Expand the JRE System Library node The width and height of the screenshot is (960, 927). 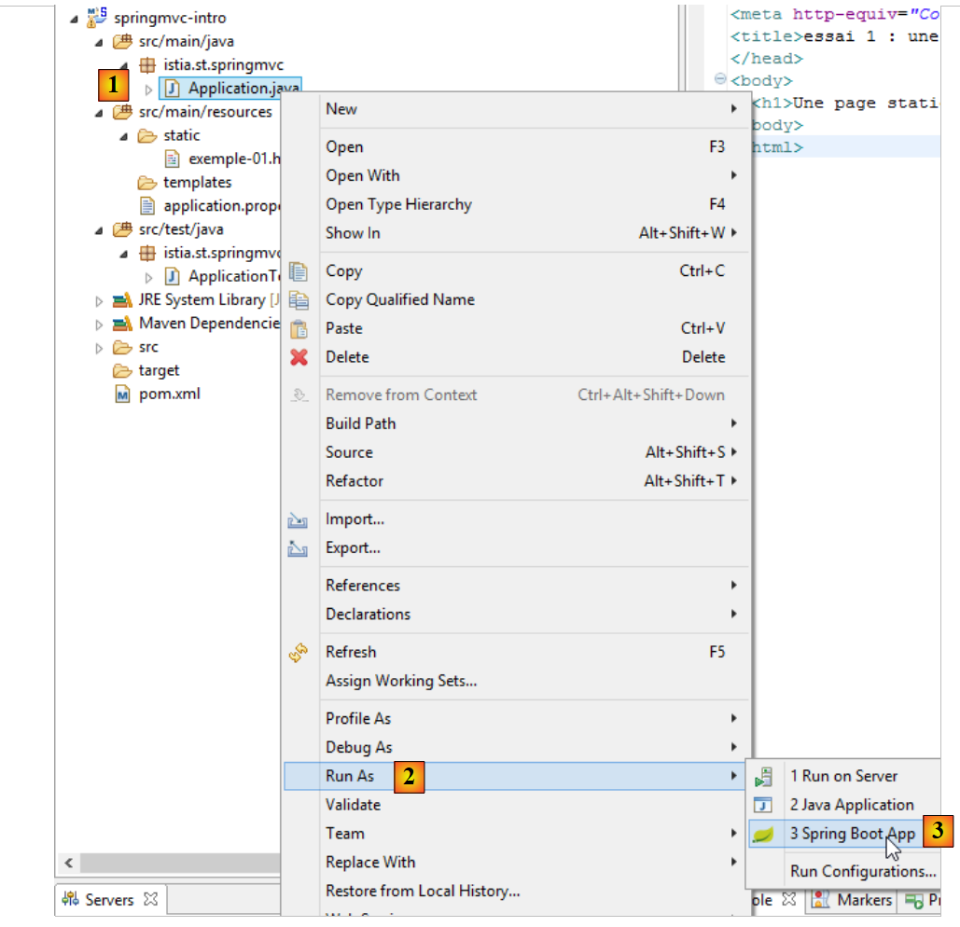click(100, 300)
